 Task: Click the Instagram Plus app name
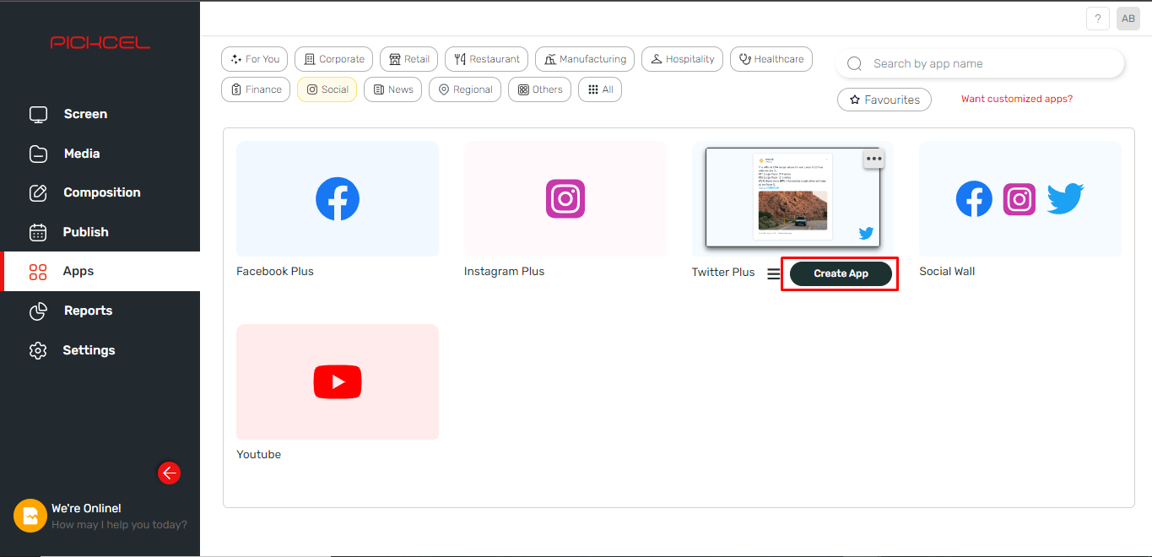coord(505,272)
